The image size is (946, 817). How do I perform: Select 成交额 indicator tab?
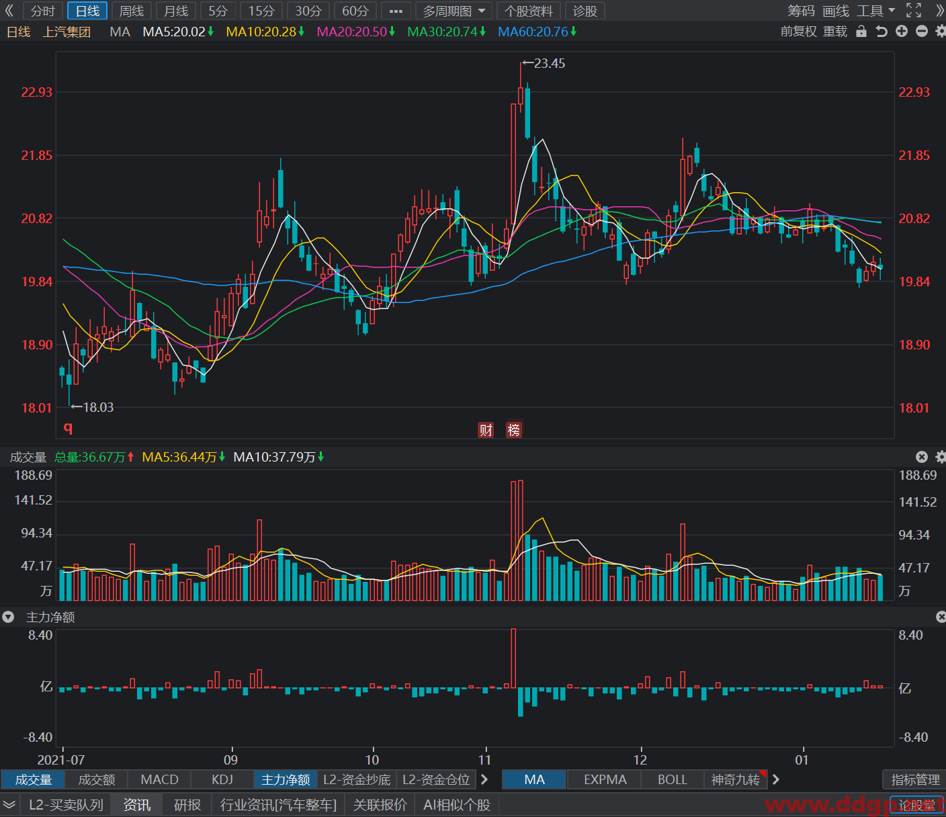pos(97,779)
